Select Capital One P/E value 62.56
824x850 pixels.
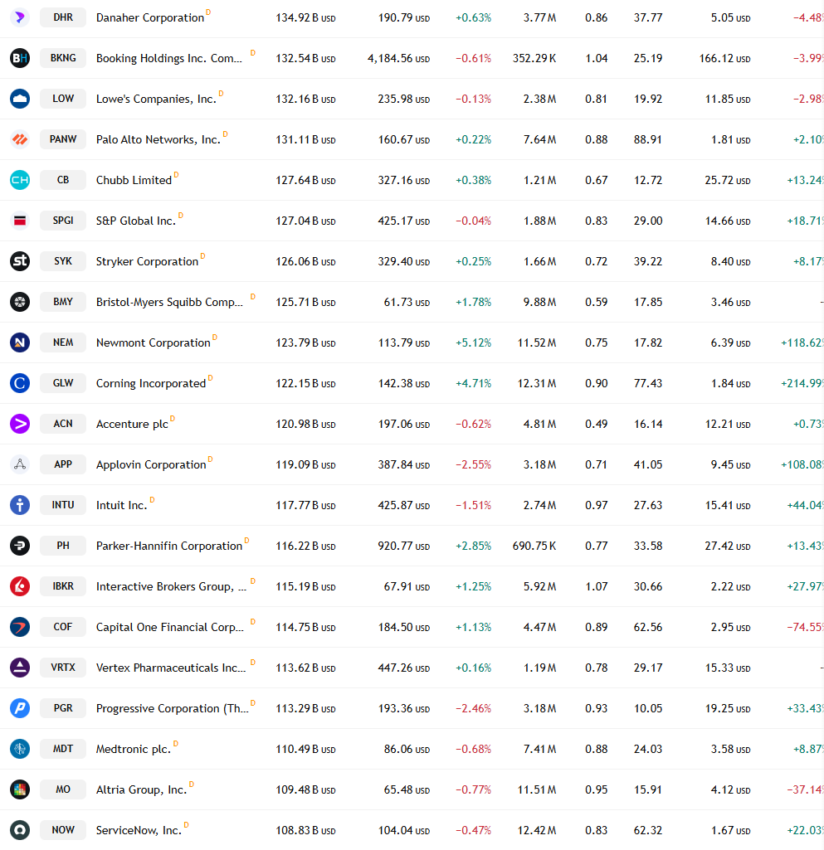click(648, 628)
